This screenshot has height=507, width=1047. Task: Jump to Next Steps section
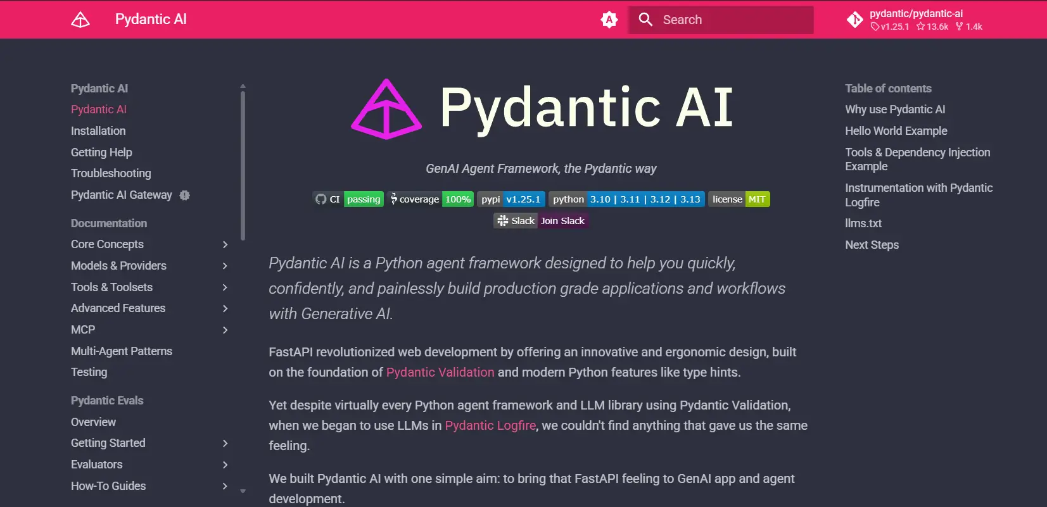(872, 245)
